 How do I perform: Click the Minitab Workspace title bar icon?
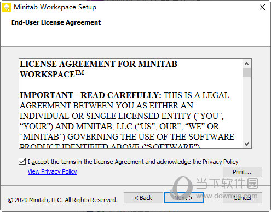click(x=7, y=7)
